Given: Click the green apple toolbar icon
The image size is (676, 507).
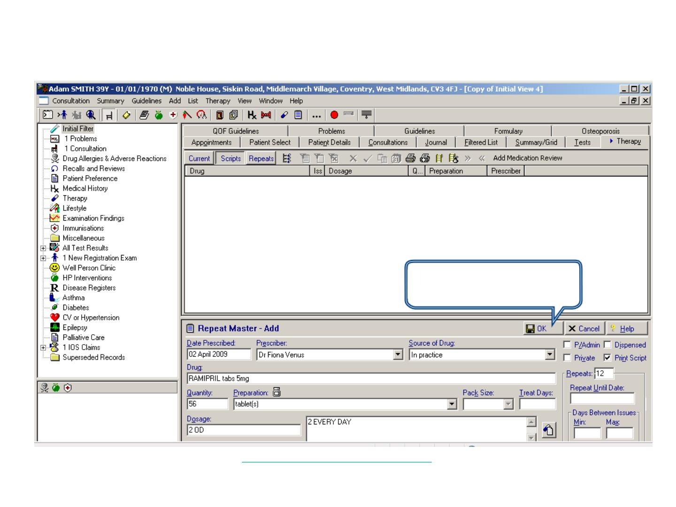Looking at the screenshot, I should [x=159, y=115].
